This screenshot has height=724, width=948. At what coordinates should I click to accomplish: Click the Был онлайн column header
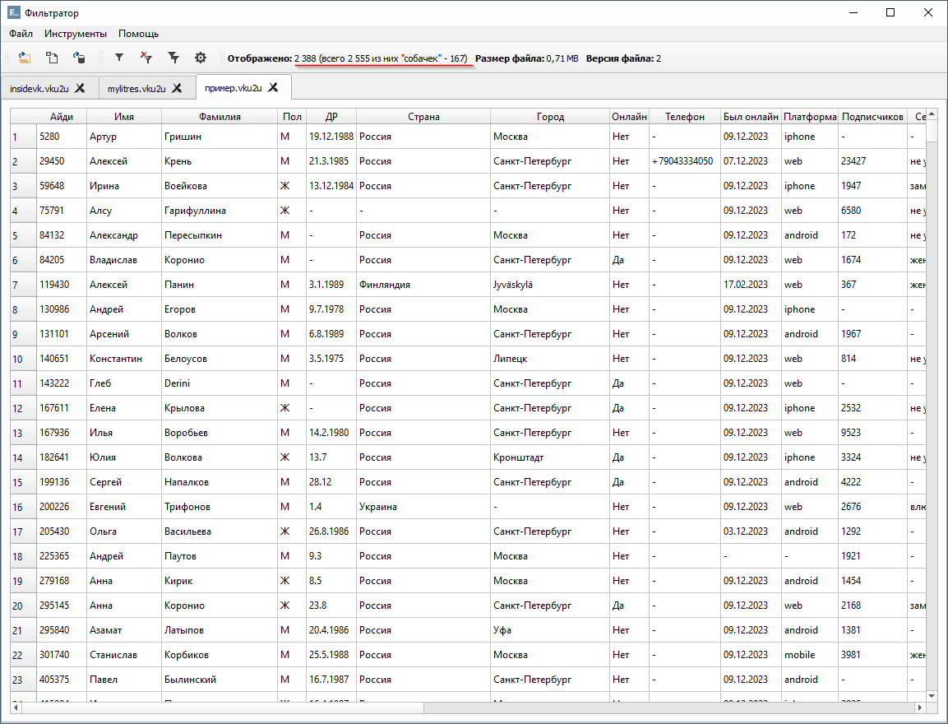751,117
